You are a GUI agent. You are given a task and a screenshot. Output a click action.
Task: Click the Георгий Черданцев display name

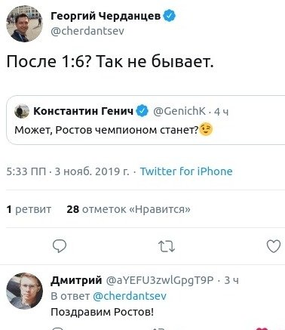click(106, 16)
